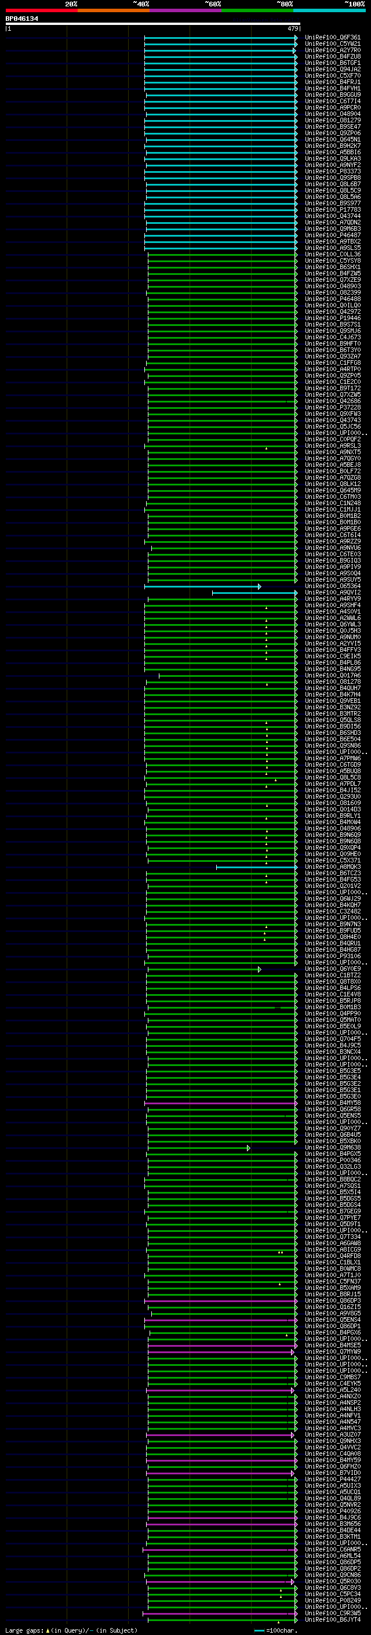Open the UniRef100_Q017A6 entry

pos(333,675)
